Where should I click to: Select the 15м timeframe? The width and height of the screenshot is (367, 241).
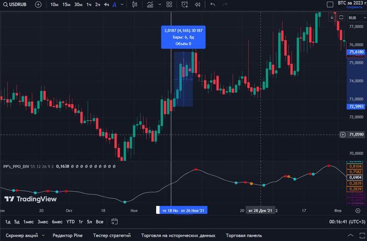point(66,4)
